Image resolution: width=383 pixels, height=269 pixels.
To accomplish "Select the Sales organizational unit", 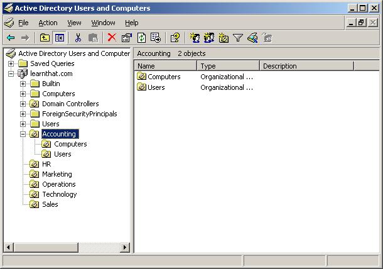I will coord(50,204).
